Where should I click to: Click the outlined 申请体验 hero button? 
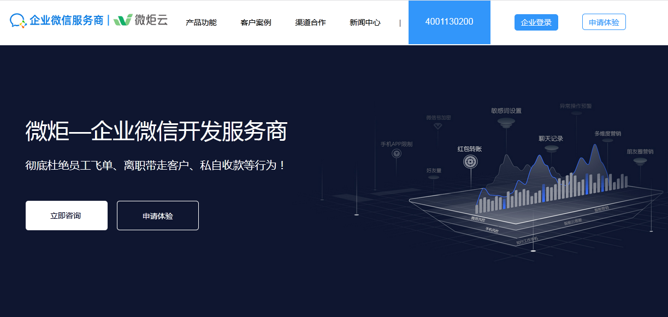(x=158, y=216)
